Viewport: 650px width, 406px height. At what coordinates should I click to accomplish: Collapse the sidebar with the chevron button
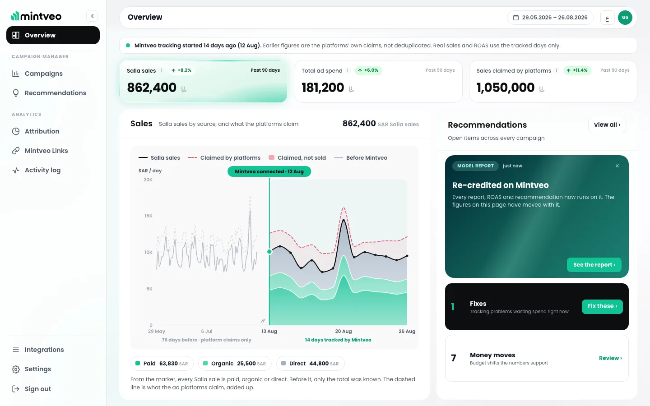(x=92, y=16)
